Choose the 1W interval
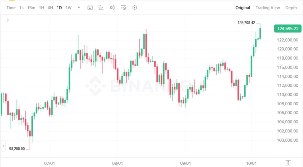303x167 pixels. pyautogui.click(x=68, y=8)
